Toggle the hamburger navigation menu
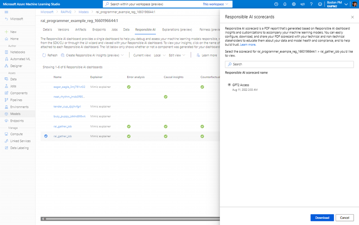Screen dimensions: 359x225 point(6,12)
